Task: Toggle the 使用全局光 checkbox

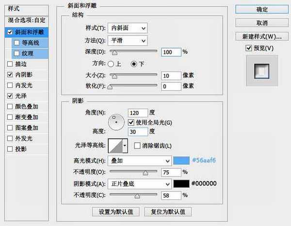Action: (x=131, y=122)
